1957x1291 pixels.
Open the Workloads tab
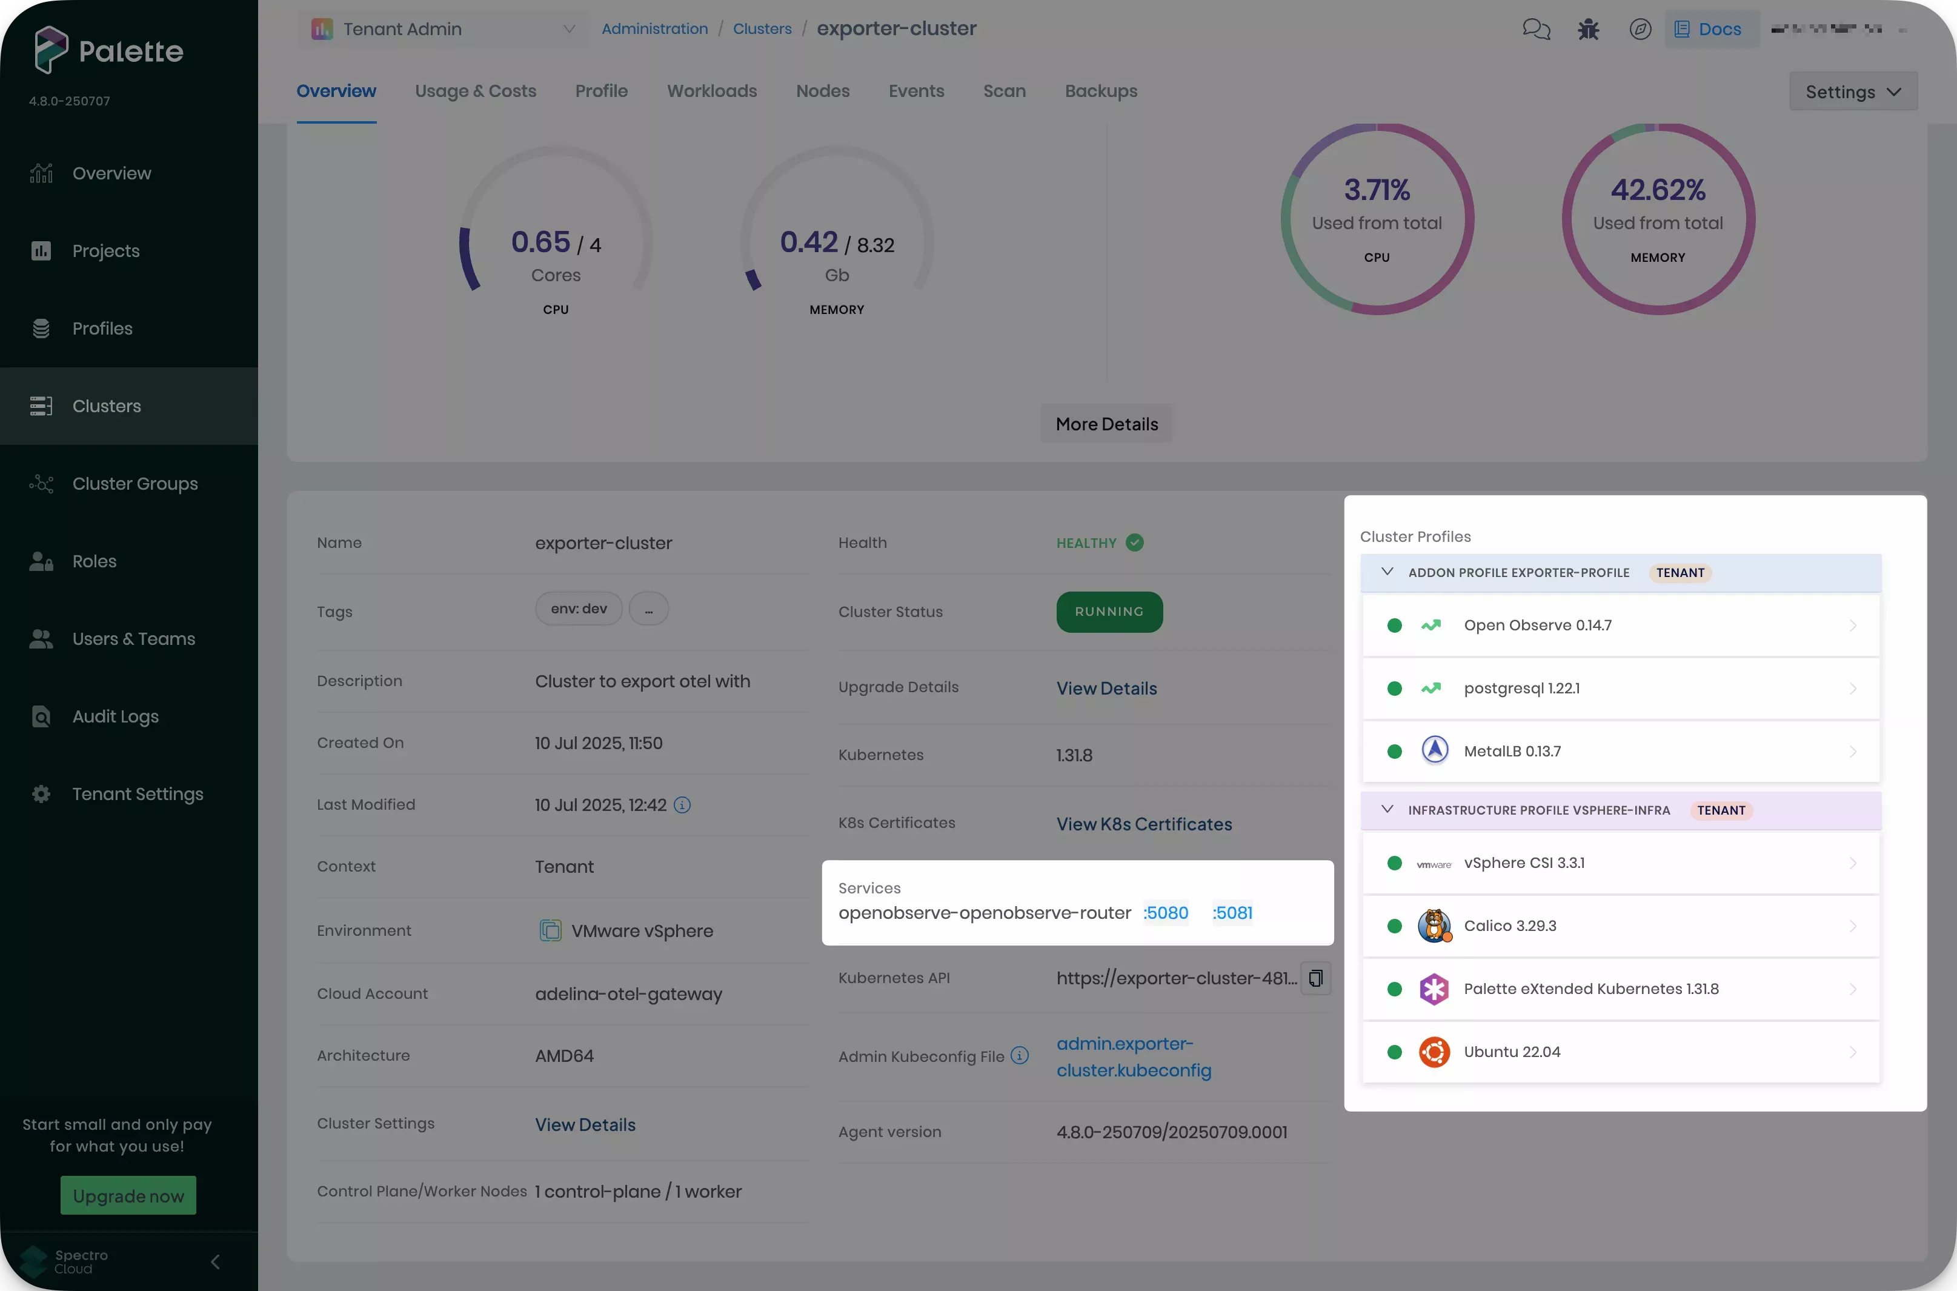tap(712, 92)
